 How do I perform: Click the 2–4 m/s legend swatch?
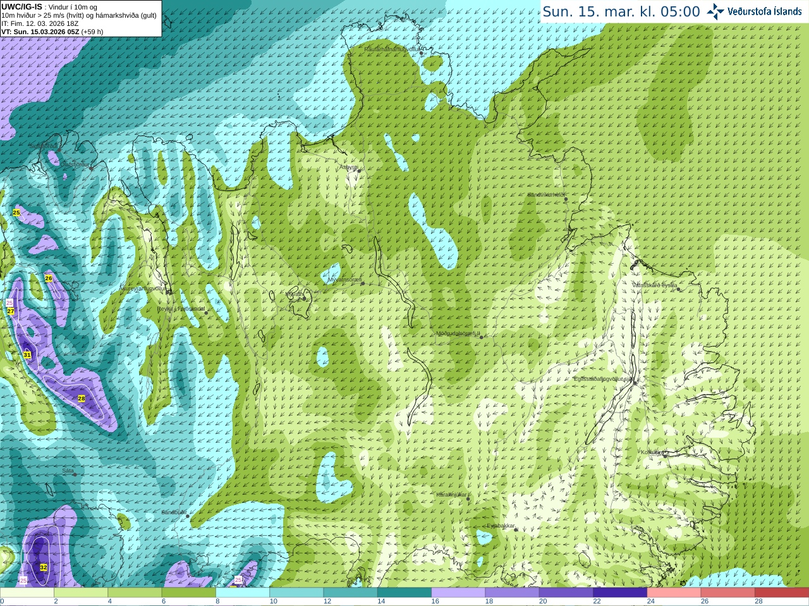point(81,593)
